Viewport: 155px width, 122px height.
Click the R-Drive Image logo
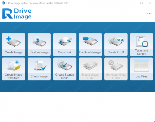(x=17, y=14)
